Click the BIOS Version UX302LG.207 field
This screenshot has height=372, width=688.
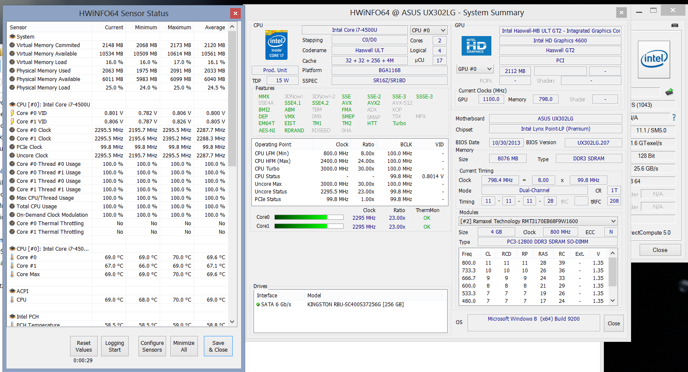point(593,143)
